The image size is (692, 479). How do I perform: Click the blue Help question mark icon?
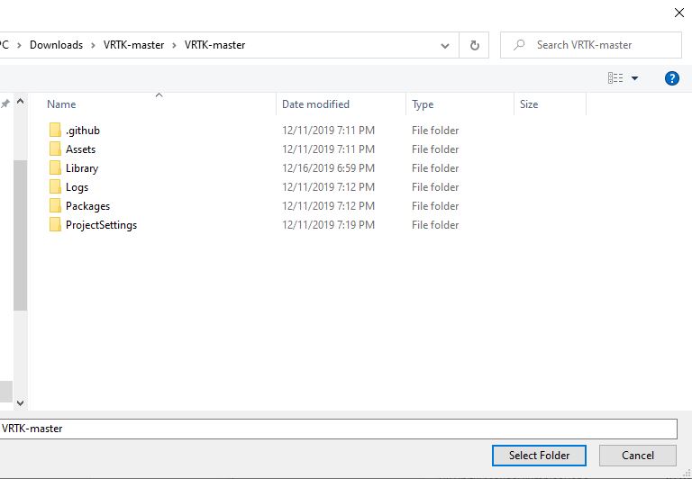click(x=671, y=78)
